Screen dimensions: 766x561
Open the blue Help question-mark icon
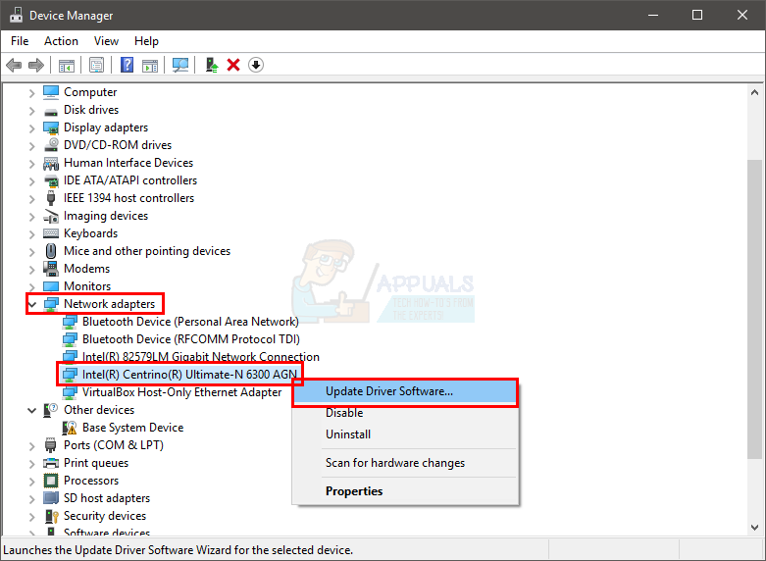[128, 65]
